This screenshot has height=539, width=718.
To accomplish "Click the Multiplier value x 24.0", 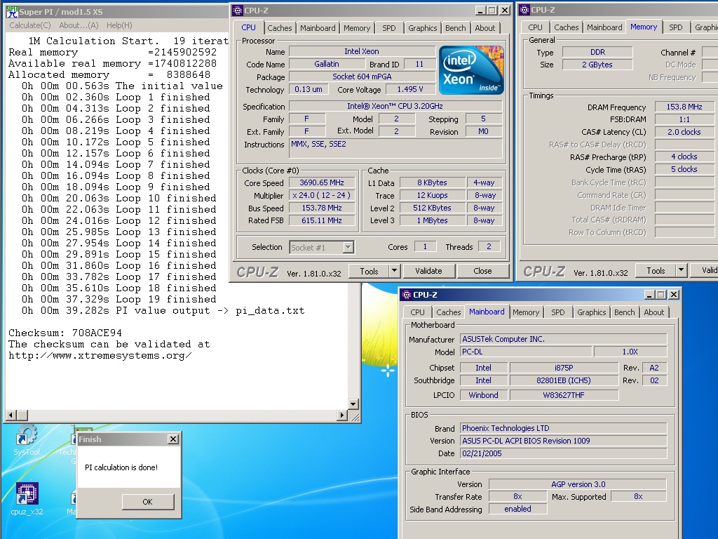I will click(x=322, y=195).
